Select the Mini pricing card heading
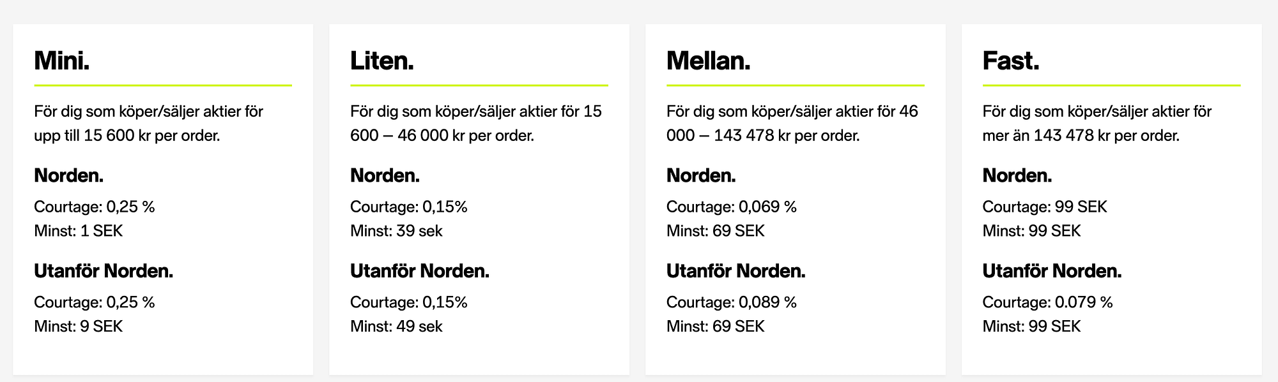 (x=62, y=61)
